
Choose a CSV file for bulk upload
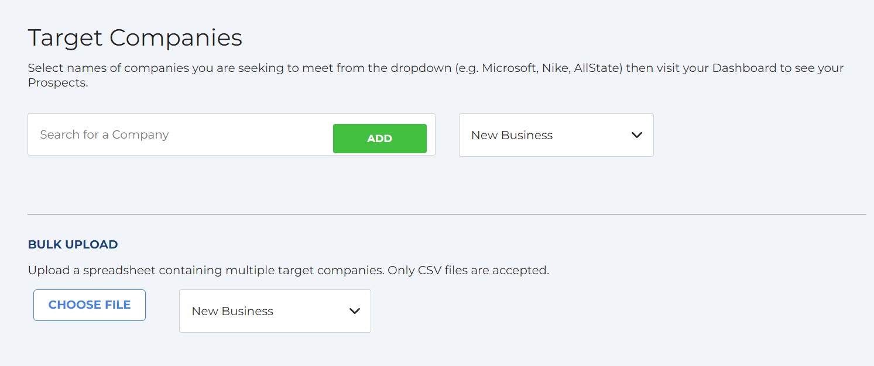(x=89, y=305)
